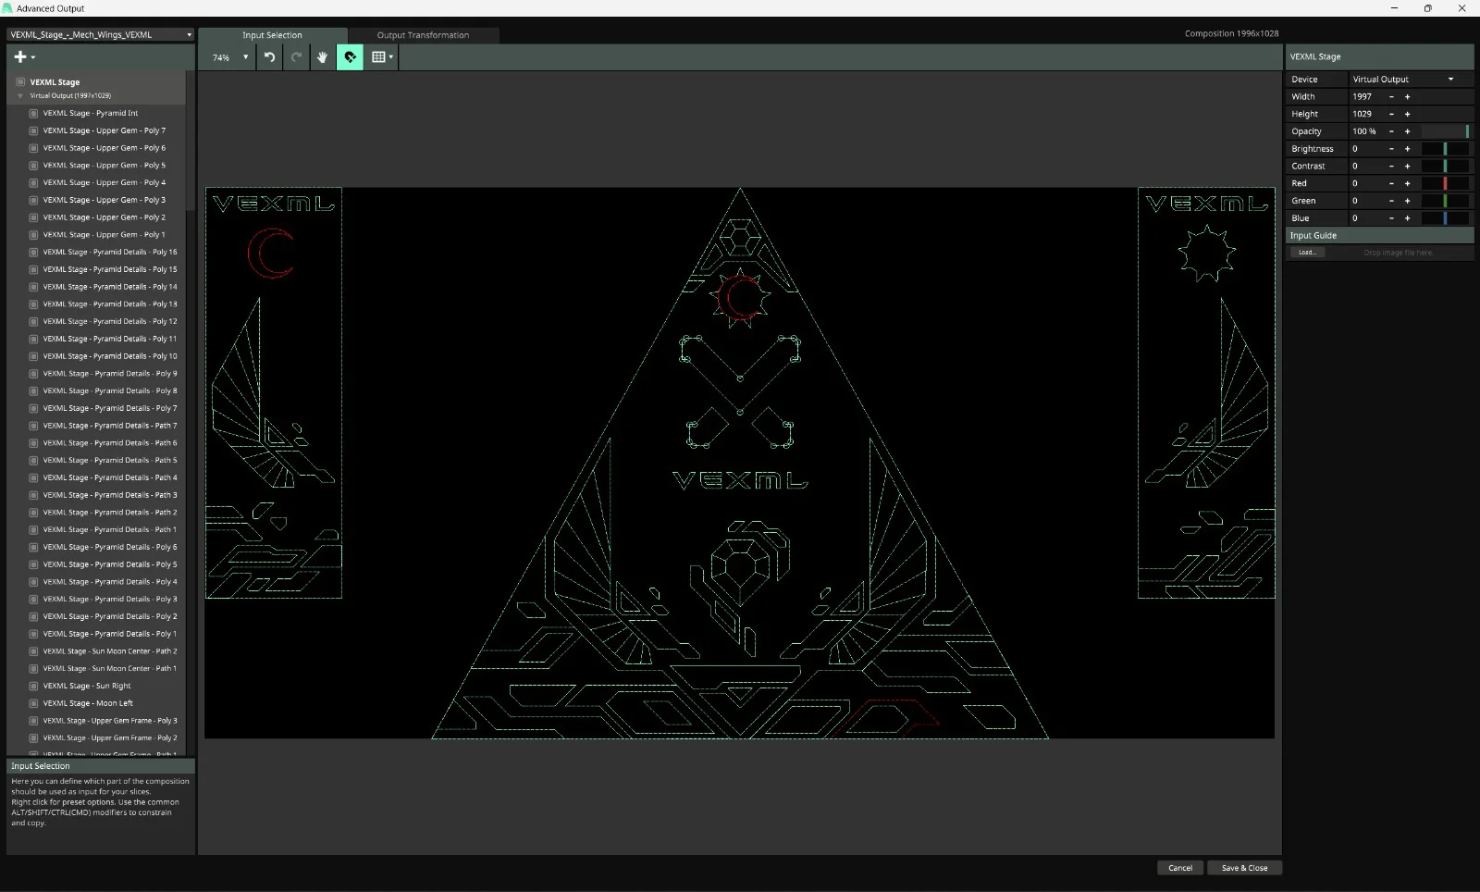
Task: Select the pan hand tool
Action: click(x=321, y=57)
